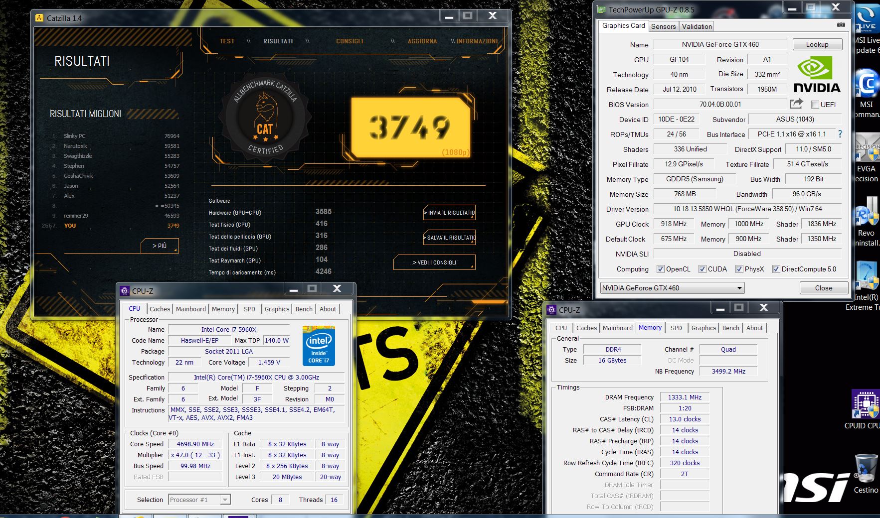This screenshot has height=518, width=880.
Task: Open the Bench tab in the CPU-Z window showing the CPU tab
Action: (304, 309)
